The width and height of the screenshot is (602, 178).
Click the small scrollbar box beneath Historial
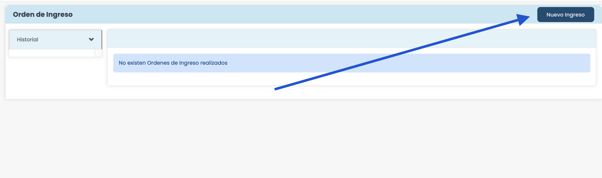(x=98, y=53)
